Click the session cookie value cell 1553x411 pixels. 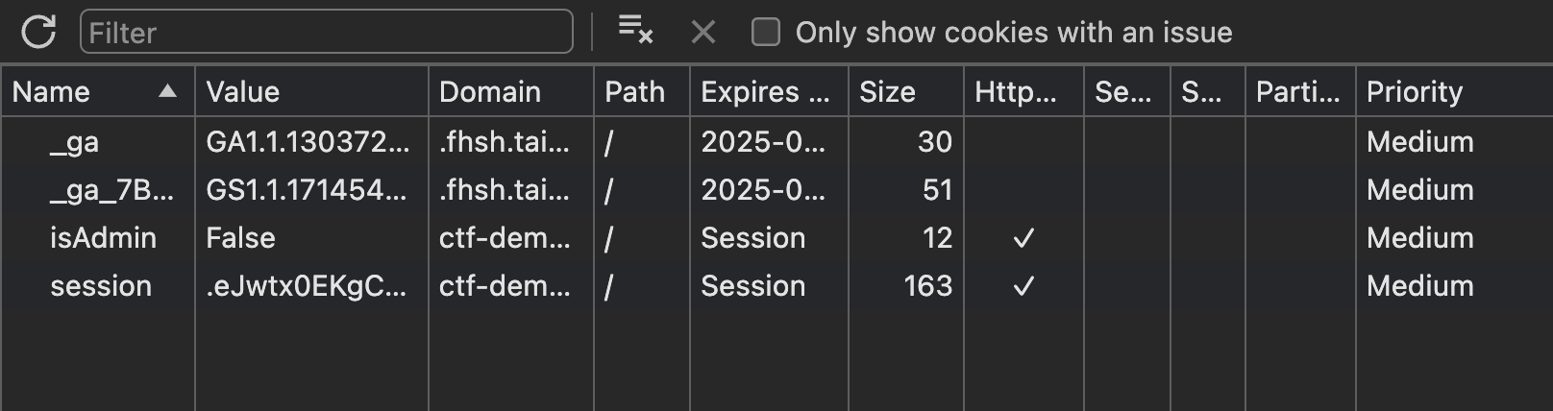coord(306,286)
